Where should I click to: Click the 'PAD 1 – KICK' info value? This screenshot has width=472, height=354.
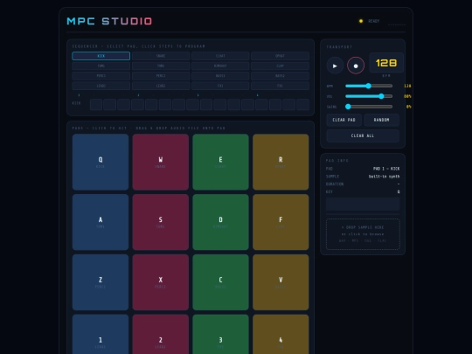coord(386,169)
